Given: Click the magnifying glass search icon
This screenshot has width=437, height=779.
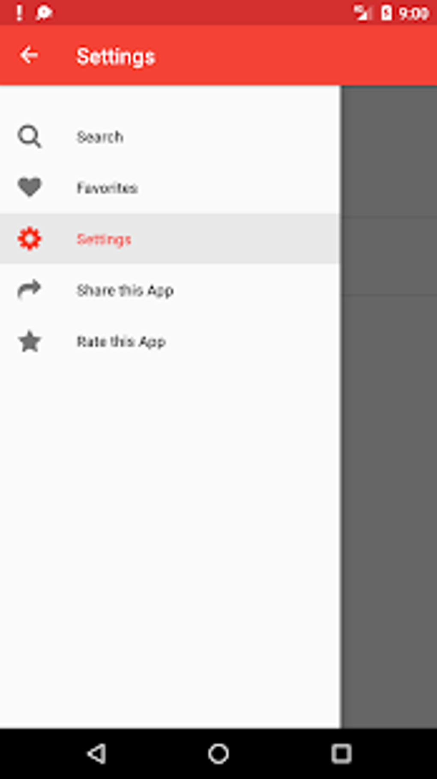Looking at the screenshot, I should coord(30,137).
